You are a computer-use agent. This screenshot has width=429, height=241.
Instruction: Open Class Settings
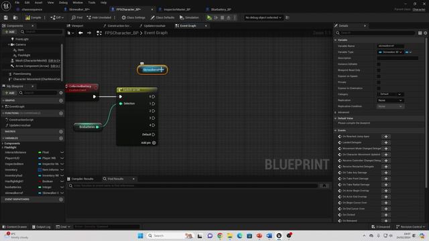pyautogui.click(x=133, y=17)
